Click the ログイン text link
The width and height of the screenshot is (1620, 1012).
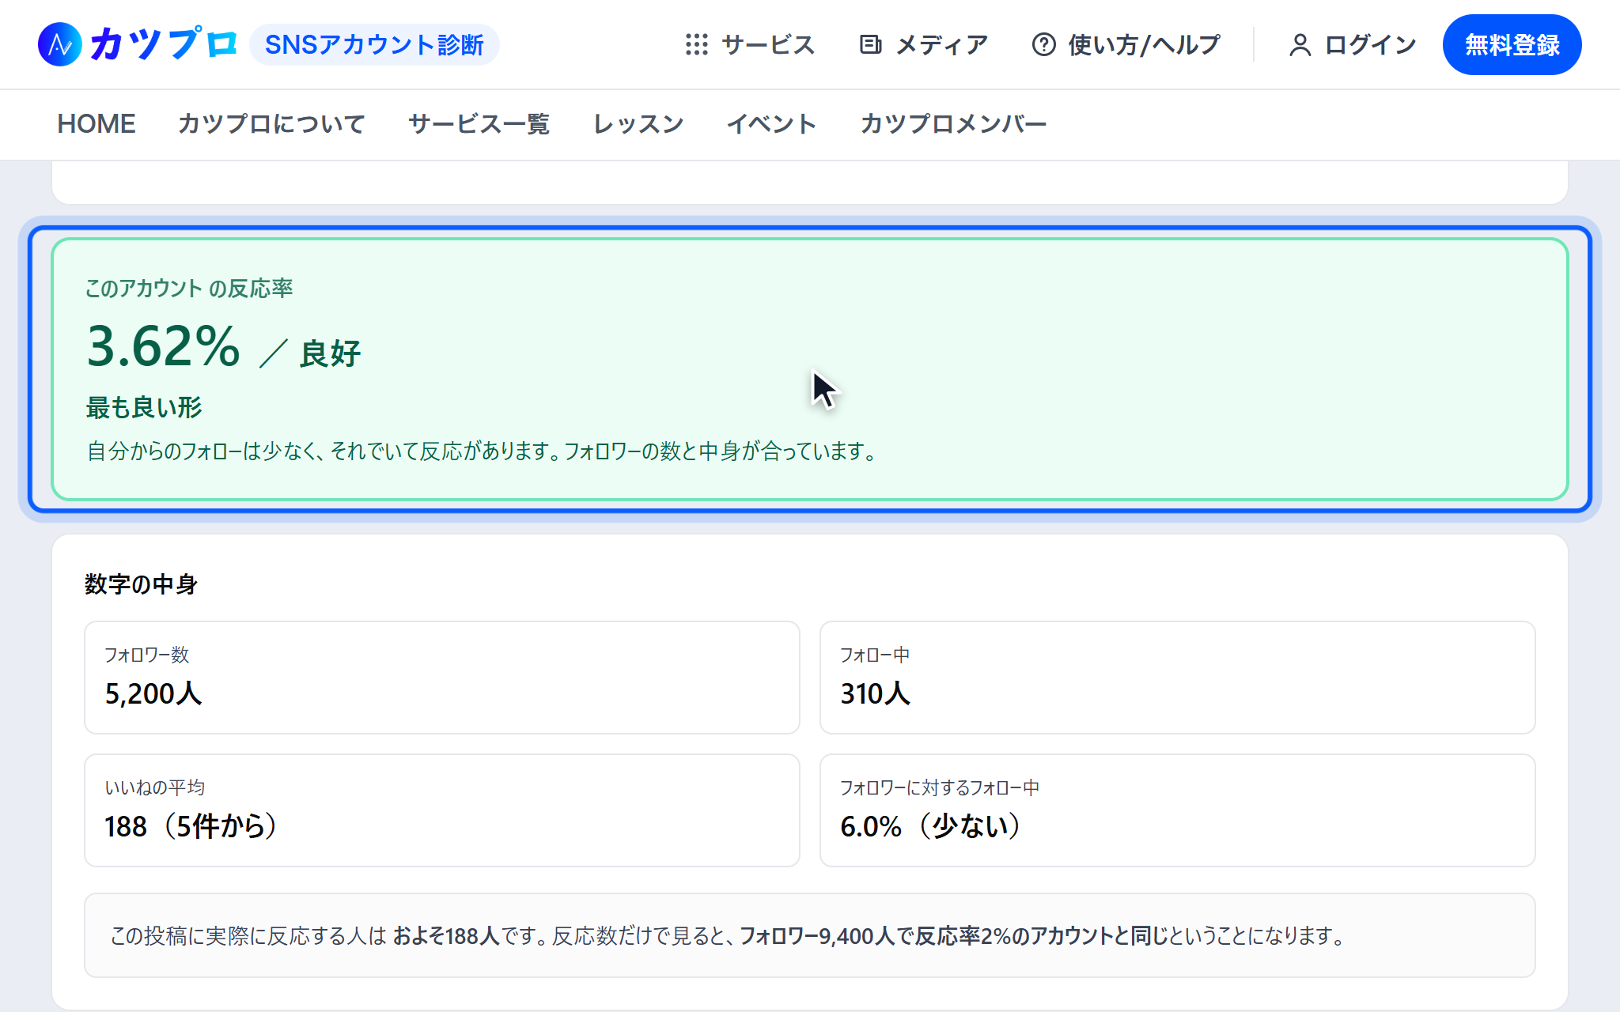tap(1371, 45)
